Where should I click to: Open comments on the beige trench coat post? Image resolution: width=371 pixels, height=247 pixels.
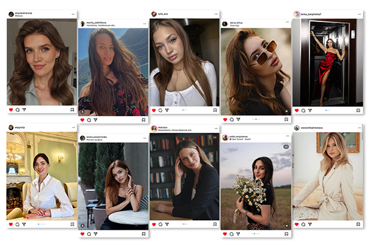point(303,224)
